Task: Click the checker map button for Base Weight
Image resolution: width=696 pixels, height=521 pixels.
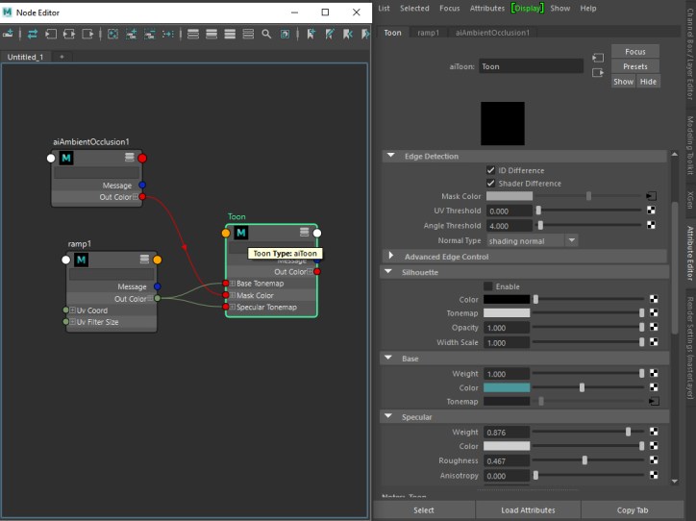Action: pyautogui.click(x=652, y=373)
